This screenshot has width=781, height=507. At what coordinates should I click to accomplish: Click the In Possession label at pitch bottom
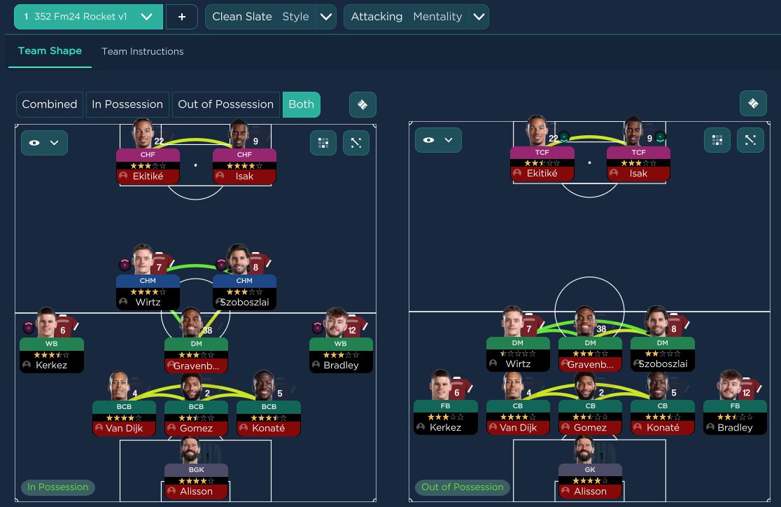(x=58, y=487)
